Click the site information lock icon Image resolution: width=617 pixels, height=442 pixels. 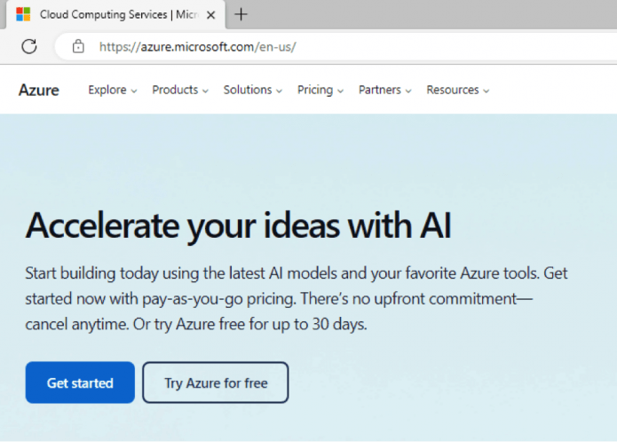[x=78, y=47]
